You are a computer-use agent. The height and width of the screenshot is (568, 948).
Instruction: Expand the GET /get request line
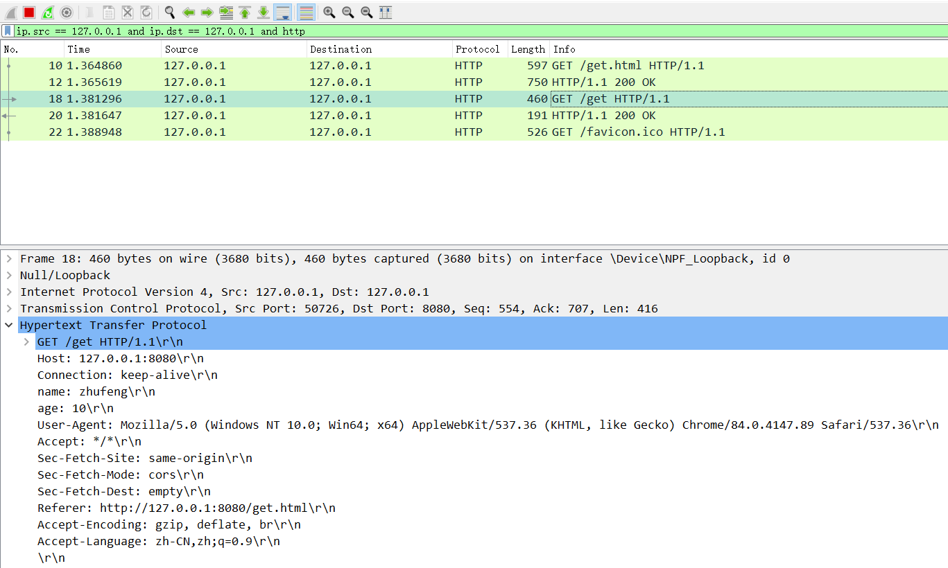[x=26, y=342]
